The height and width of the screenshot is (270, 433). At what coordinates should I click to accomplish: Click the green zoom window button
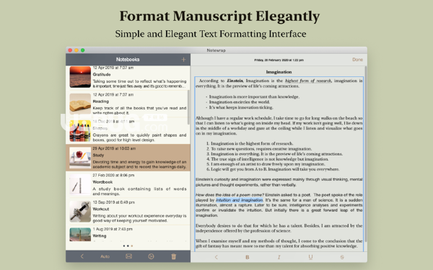[82, 50]
